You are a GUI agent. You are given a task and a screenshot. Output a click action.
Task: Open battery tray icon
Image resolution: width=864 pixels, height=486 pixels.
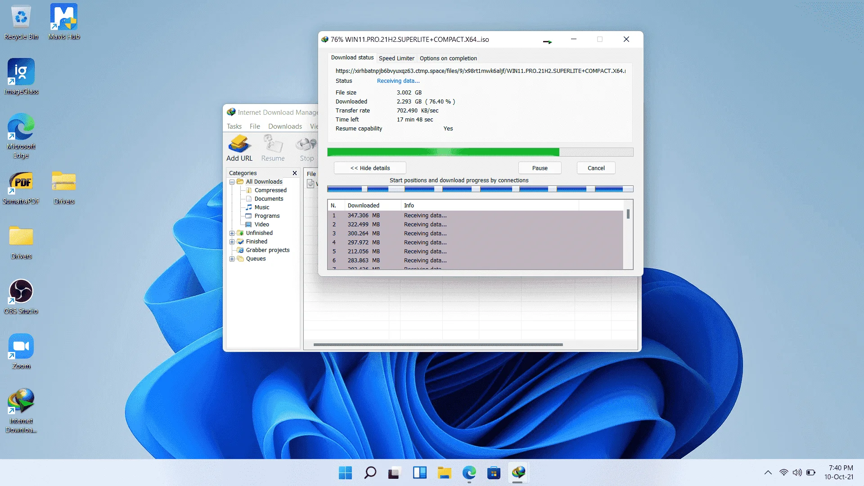811,472
